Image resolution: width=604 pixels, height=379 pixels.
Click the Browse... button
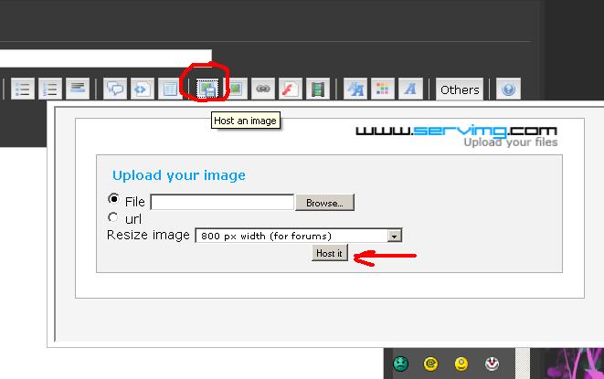324,203
